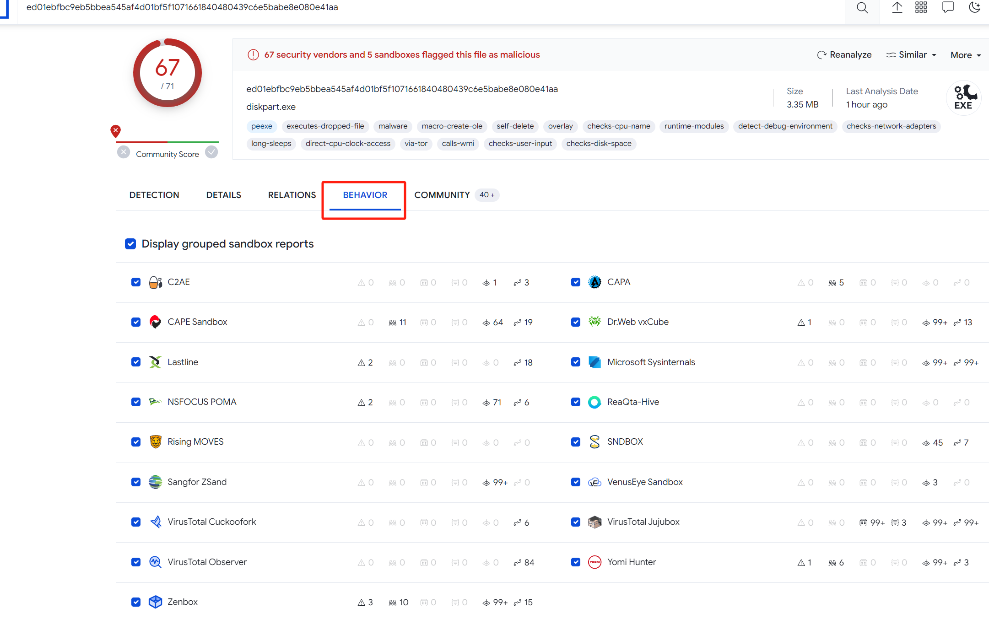Click the NSFOCUS POMA logo icon
This screenshot has width=989, height=619.
156,402
